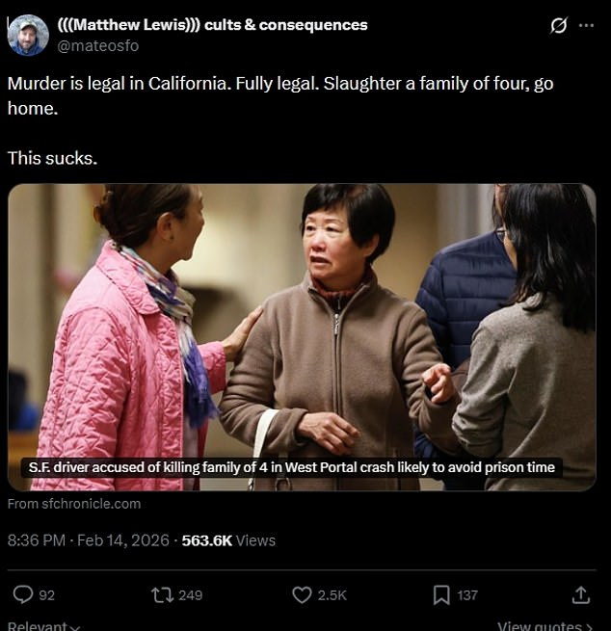
Task: Open the Grok icon on the post
Action: (559, 25)
